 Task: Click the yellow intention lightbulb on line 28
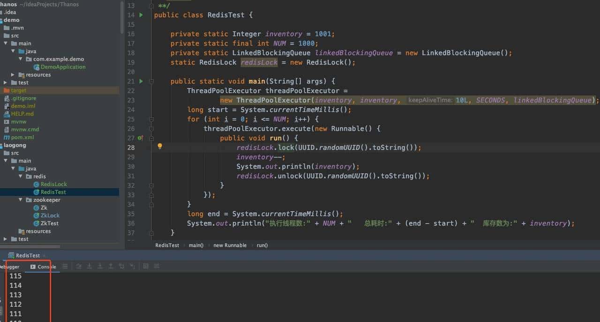coord(160,146)
